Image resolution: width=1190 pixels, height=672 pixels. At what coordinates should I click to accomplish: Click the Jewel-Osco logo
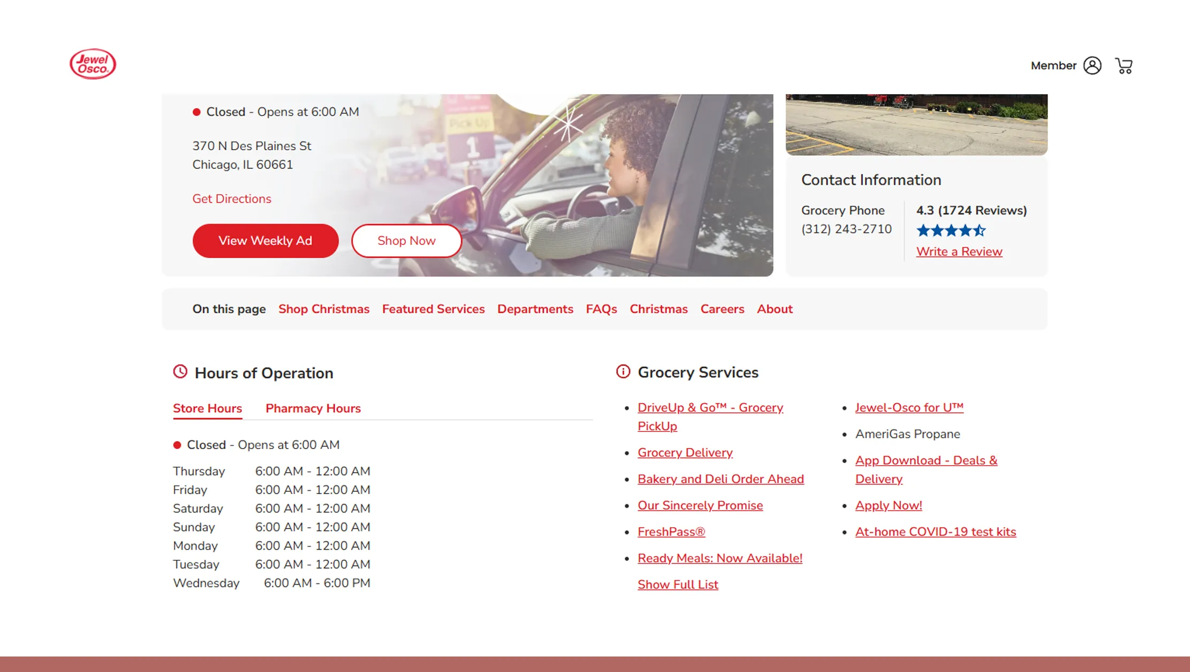pos(93,64)
